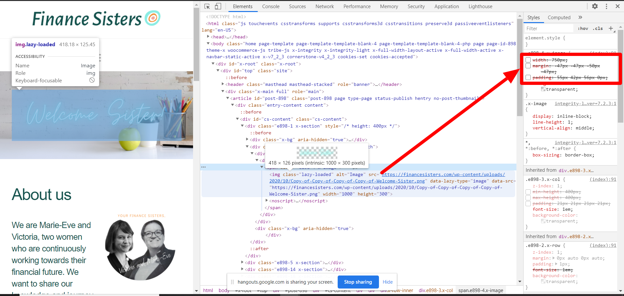624x296 pixels.
Task: Open (index):91 source link for .e898-2.x-row
Action: click(603, 246)
